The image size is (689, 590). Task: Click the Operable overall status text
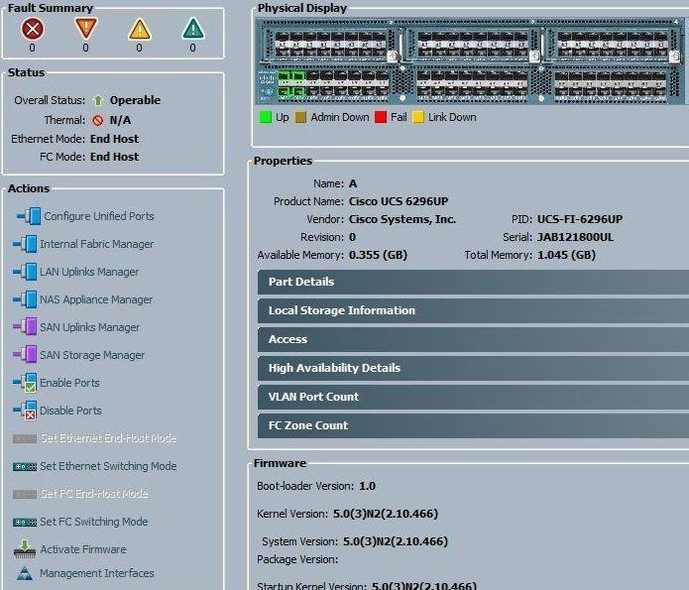click(x=135, y=100)
